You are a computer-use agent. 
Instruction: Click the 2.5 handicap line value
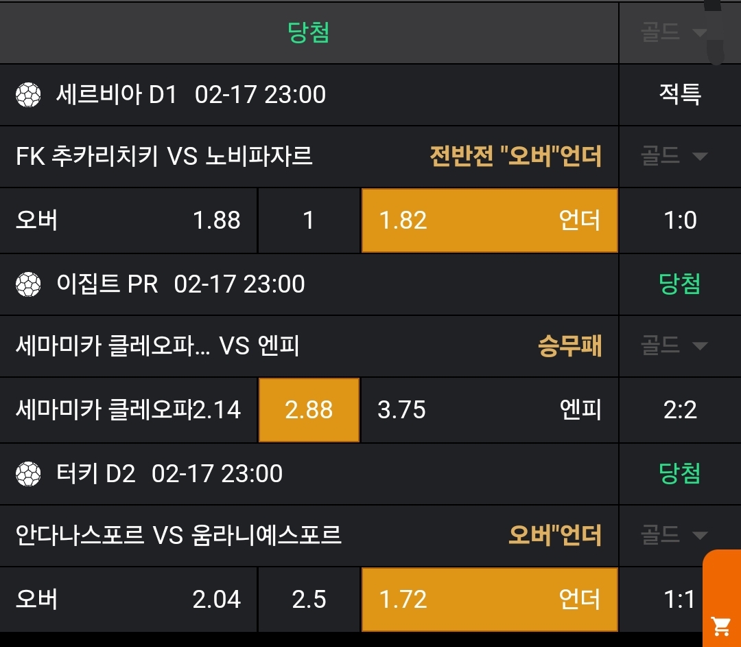tap(309, 600)
